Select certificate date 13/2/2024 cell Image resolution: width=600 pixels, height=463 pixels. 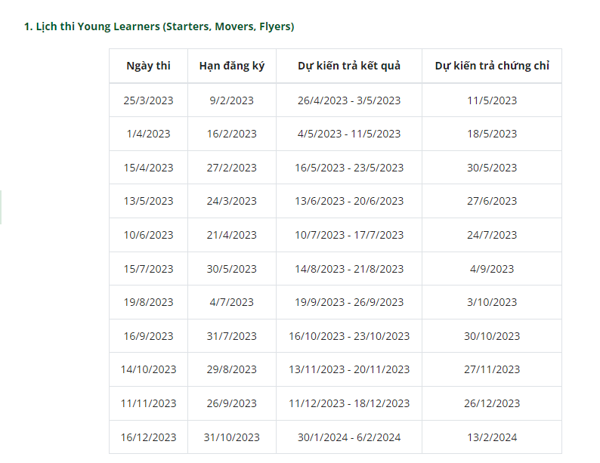tap(492, 437)
